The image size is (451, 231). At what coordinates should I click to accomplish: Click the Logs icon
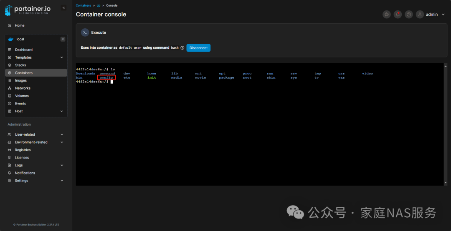(x=9, y=165)
